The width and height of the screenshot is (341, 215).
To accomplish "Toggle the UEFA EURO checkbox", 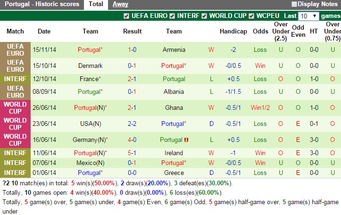I will click(126, 16).
